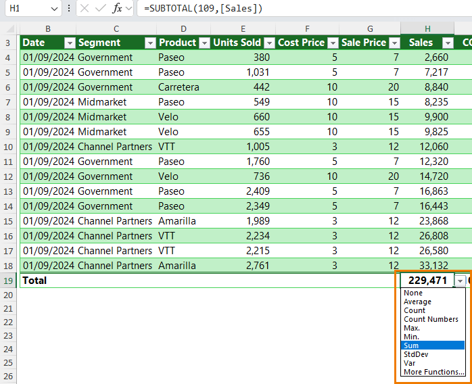The image size is (472, 384).
Task: Click Midmarket in row 7
Action: (x=116, y=102)
